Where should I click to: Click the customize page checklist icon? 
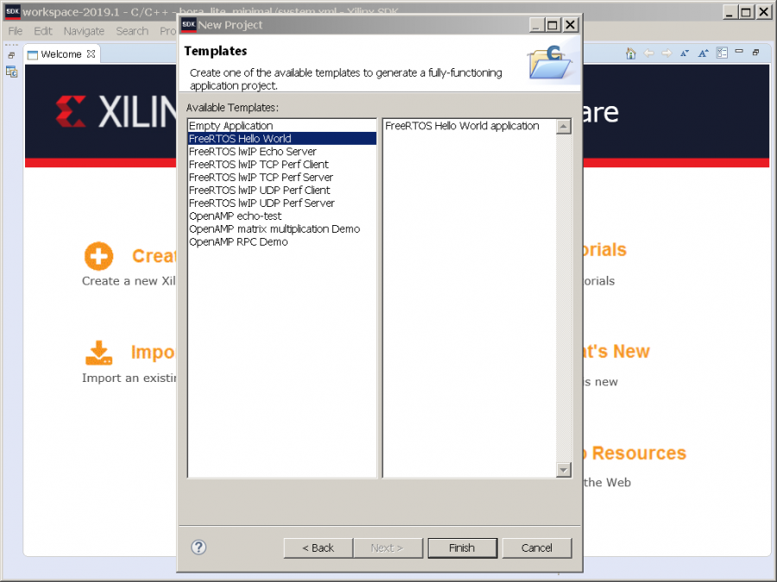[722, 53]
